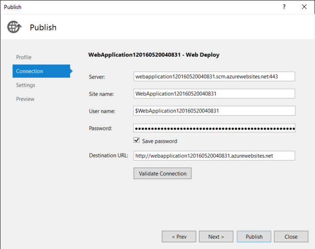Screen dimensions: 315x249
Task: Click the 'Site name:' label
Action: (x=101, y=94)
